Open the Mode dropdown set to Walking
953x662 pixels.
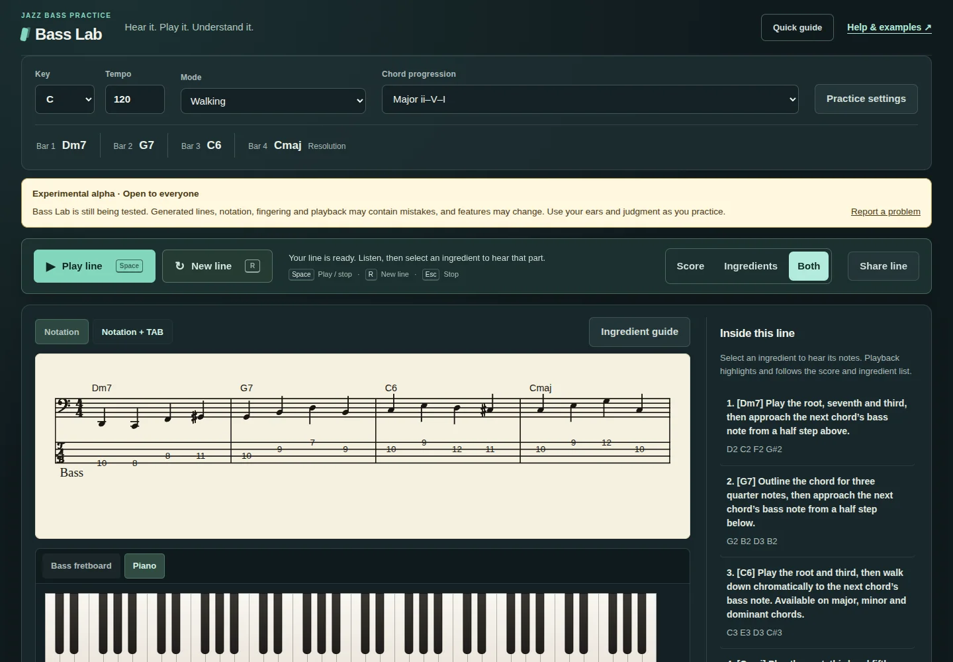[273, 101]
